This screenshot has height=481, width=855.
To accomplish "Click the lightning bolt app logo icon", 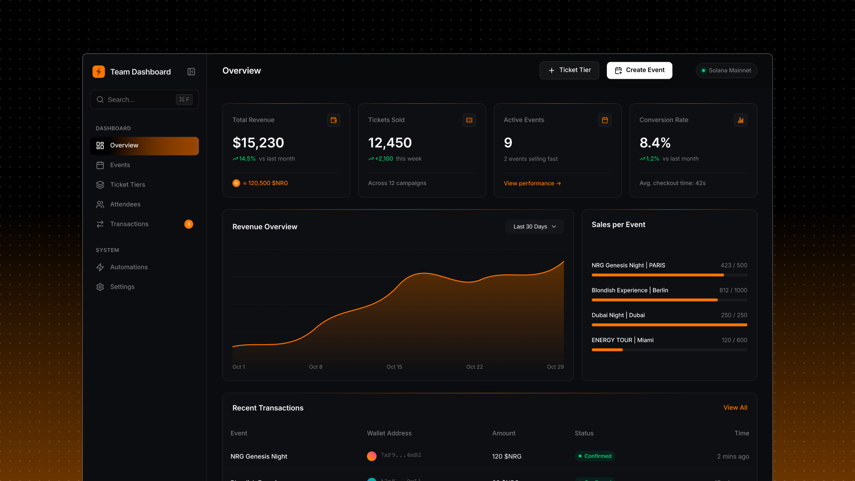I will [98, 71].
